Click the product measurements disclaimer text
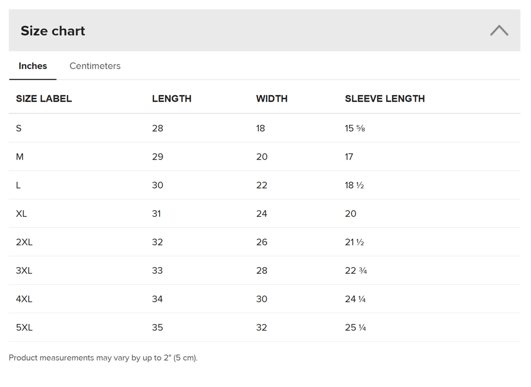The height and width of the screenshot is (387, 531). tap(103, 358)
